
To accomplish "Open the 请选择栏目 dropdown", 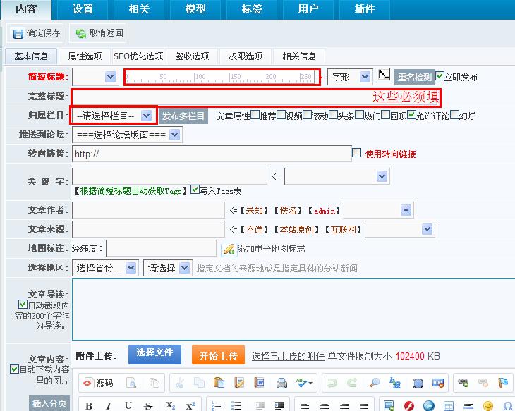I will pos(114,116).
